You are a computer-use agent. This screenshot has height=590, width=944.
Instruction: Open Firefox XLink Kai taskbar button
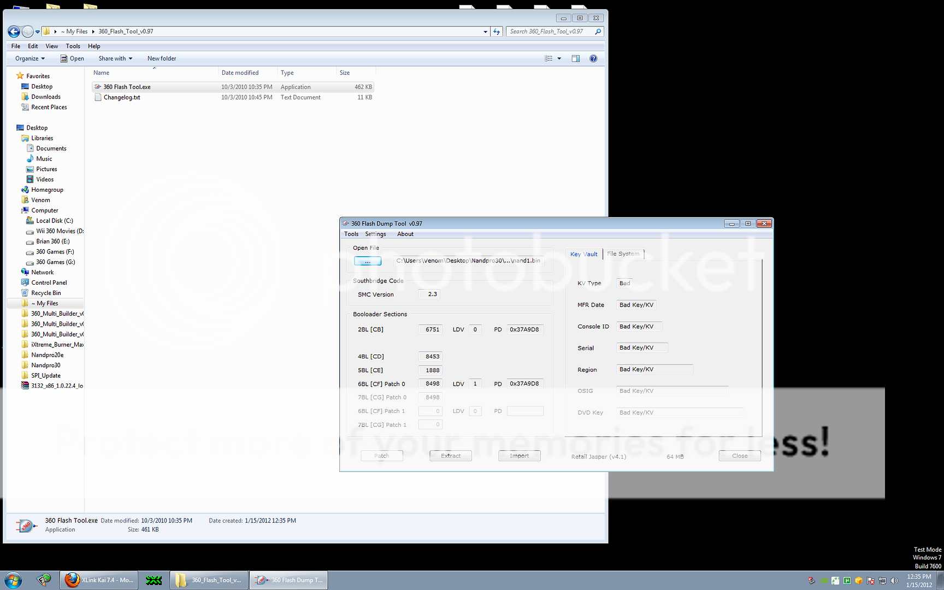pos(99,580)
